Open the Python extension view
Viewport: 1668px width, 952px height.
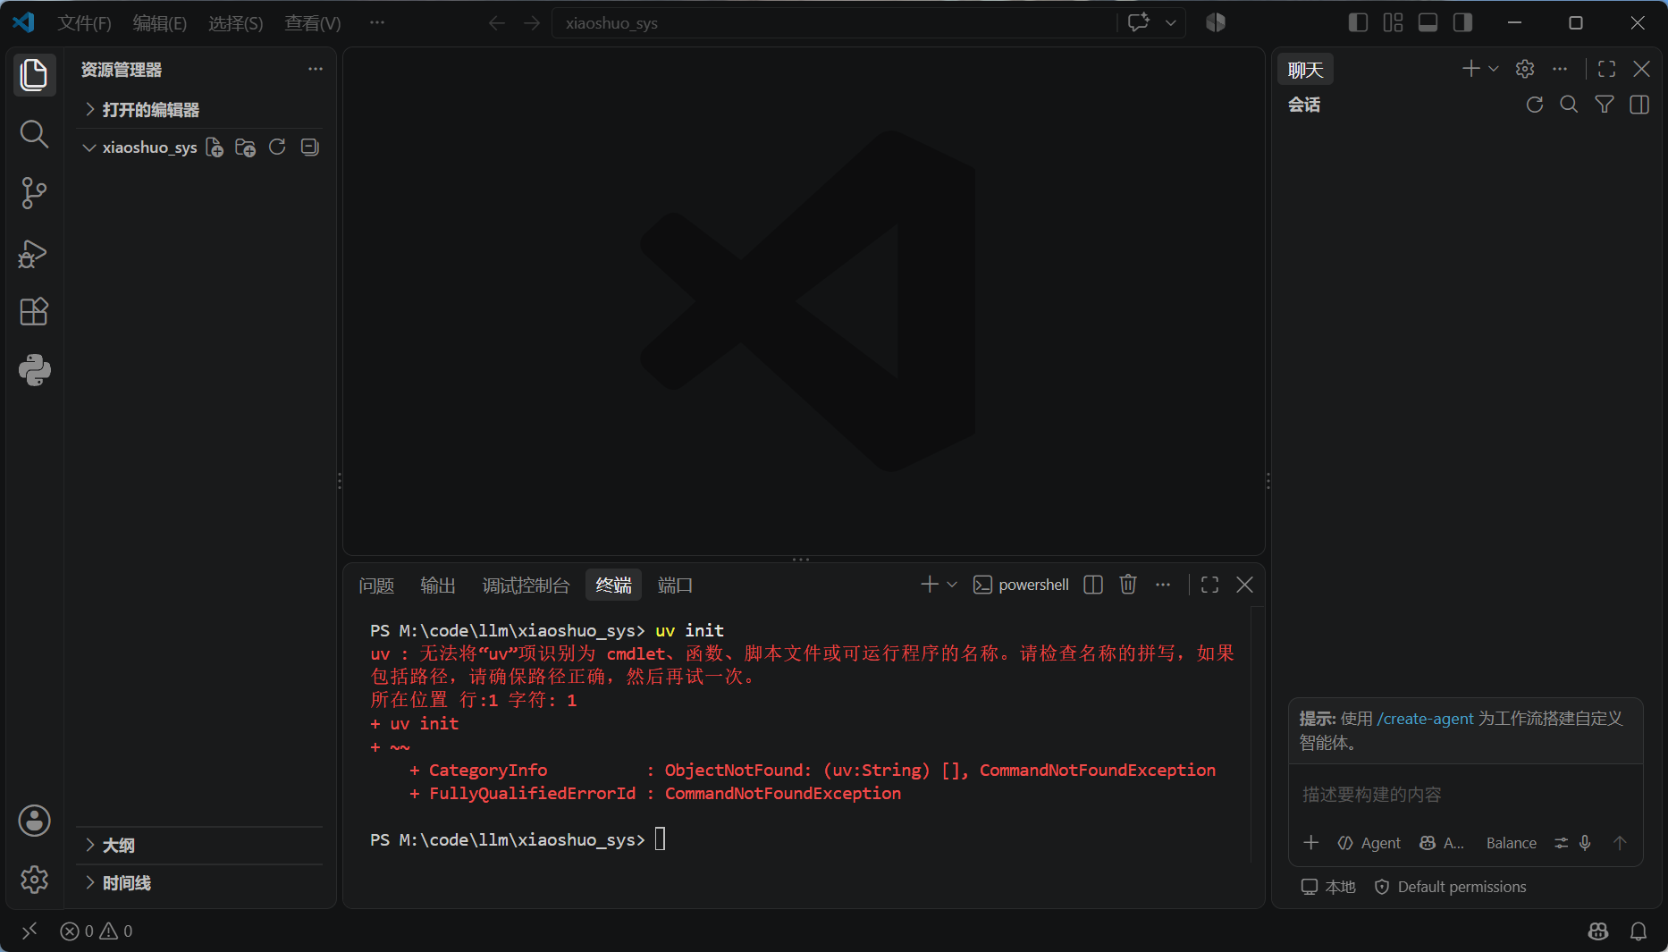[34, 370]
